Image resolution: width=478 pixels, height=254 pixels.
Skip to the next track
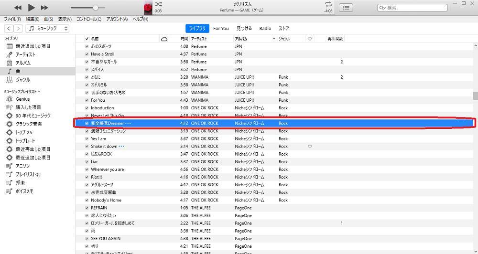(x=44, y=8)
